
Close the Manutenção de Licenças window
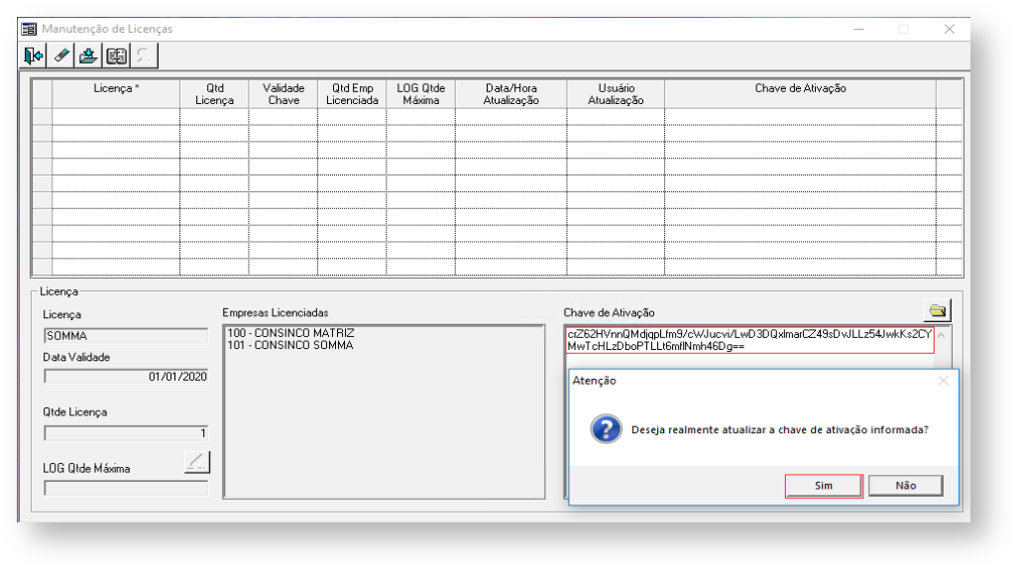pos(950,29)
